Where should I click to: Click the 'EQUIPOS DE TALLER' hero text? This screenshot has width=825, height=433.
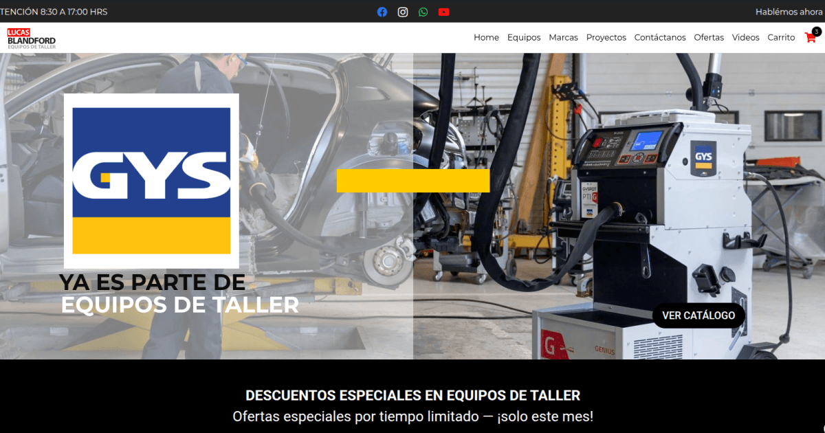pos(180,304)
